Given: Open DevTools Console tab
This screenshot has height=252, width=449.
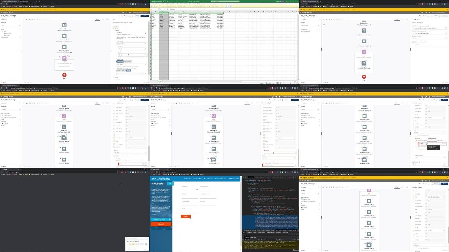Looking at the screenshot, I should tap(256, 177).
